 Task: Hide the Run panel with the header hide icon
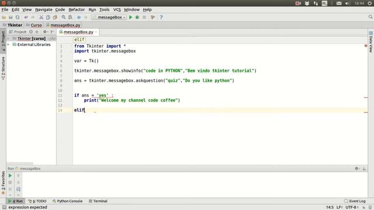point(364,169)
